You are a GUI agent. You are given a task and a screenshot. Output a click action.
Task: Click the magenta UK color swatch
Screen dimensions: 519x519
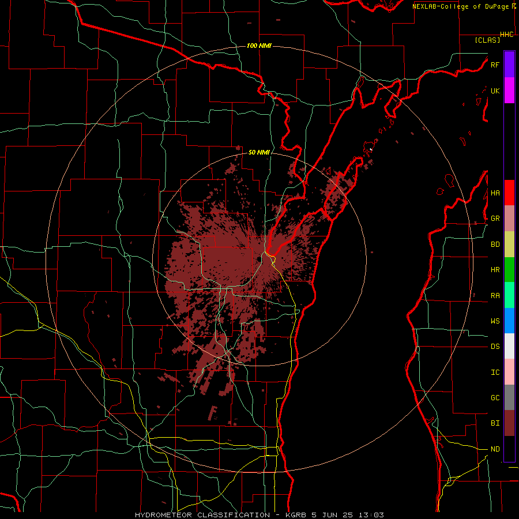[509, 91]
